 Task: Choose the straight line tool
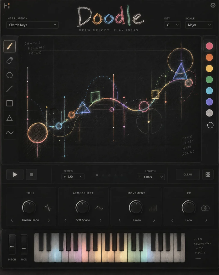tap(10, 89)
